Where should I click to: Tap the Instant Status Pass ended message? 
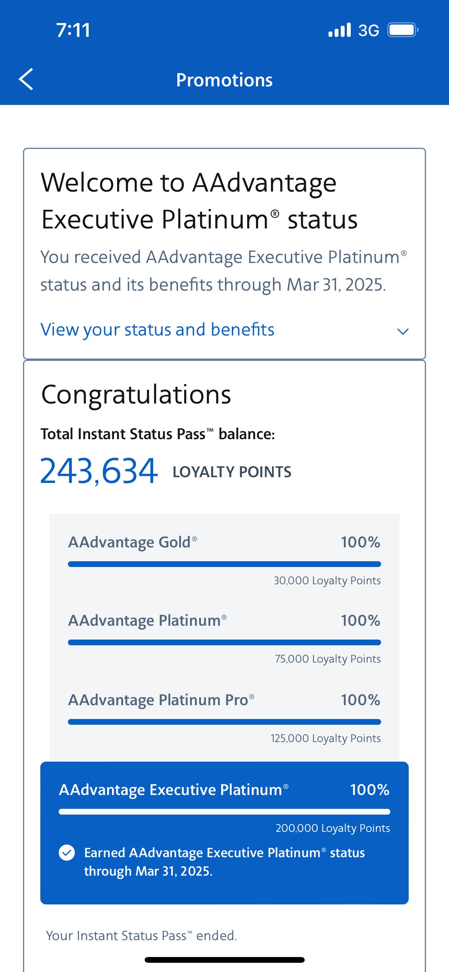141,936
